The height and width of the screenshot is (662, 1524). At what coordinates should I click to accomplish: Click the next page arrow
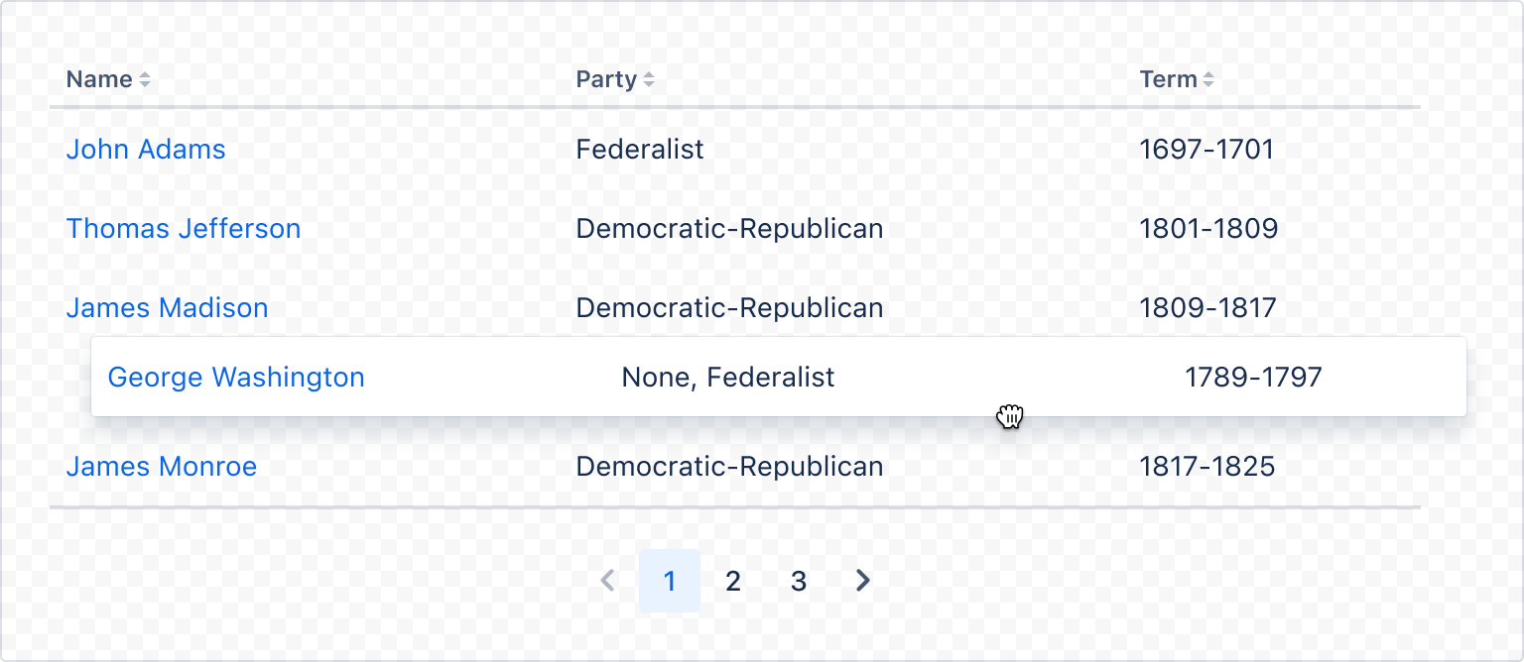pos(861,581)
